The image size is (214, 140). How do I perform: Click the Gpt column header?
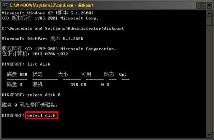click(123, 75)
